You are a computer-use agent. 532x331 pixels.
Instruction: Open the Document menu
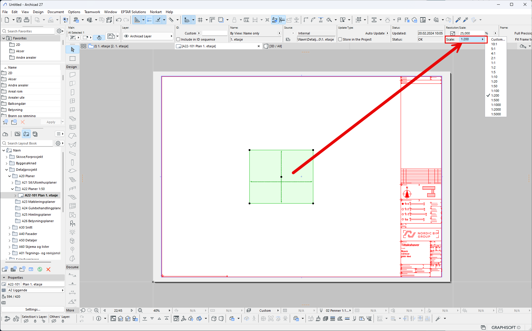(x=55, y=12)
